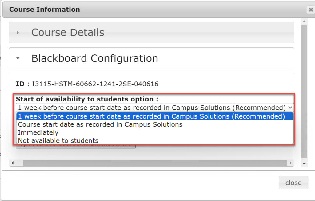Collapse the Blackboard Configuration section

pos(94,58)
